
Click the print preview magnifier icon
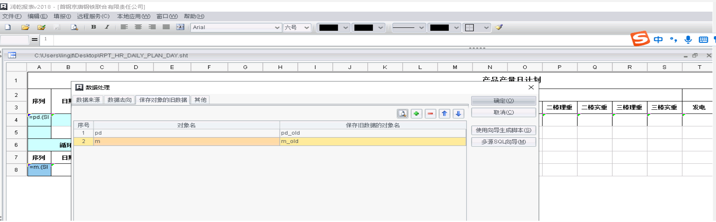click(x=74, y=27)
